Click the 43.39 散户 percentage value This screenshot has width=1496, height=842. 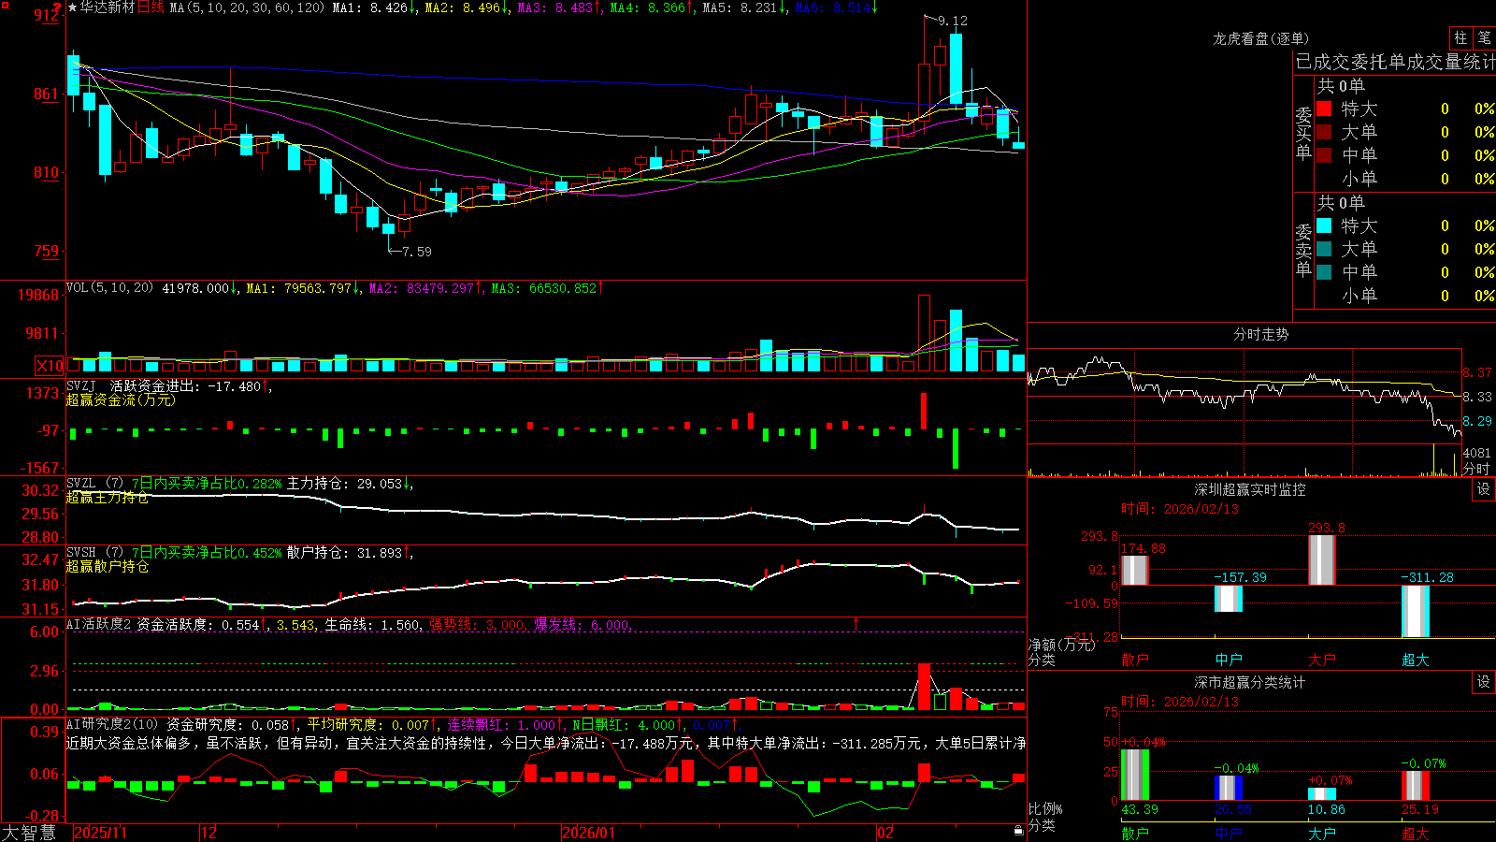coord(1140,809)
